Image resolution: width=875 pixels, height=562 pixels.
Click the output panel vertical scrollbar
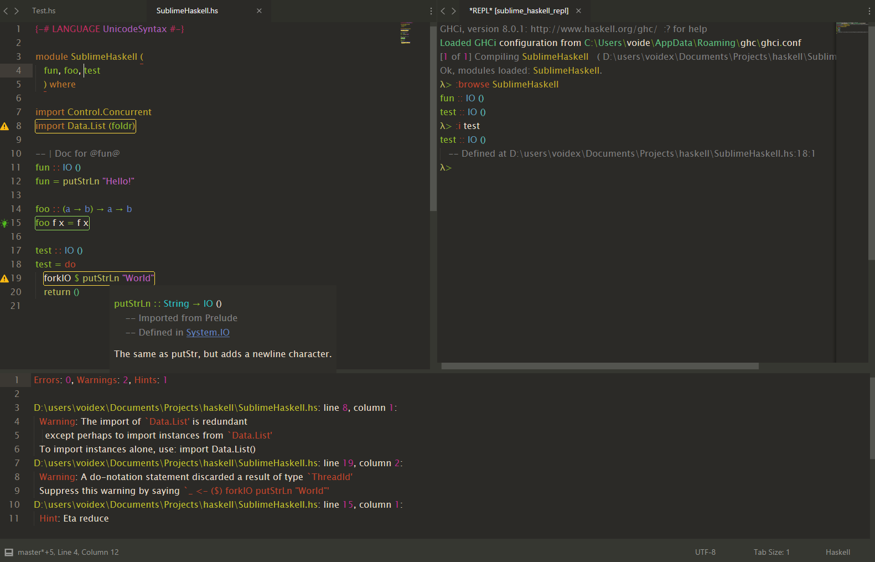click(x=872, y=418)
